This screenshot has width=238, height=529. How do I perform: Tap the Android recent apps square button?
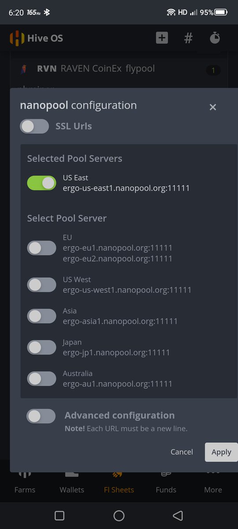pyautogui.click(x=59, y=515)
